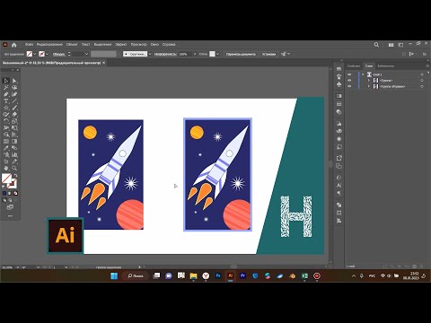The width and height of the screenshot is (431, 323).
Task: Click Параметры документа button
Action: click(241, 54)
